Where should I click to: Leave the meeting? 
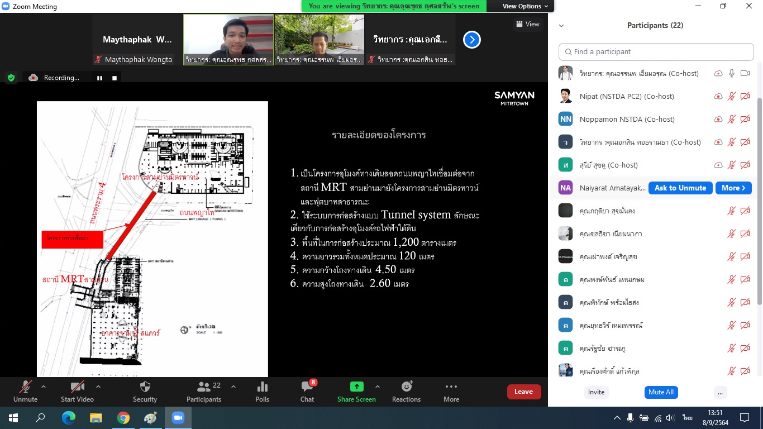(x=523, y=392)
